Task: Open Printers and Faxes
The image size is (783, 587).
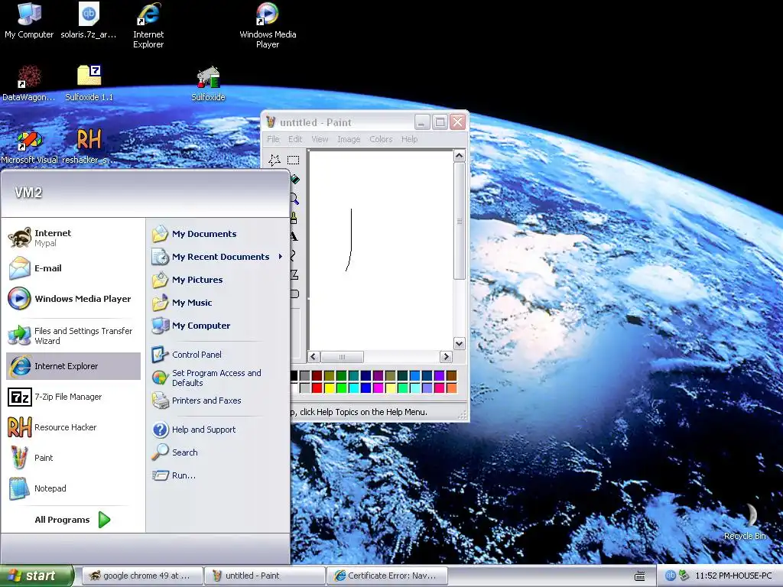Action: coord(217,401)
